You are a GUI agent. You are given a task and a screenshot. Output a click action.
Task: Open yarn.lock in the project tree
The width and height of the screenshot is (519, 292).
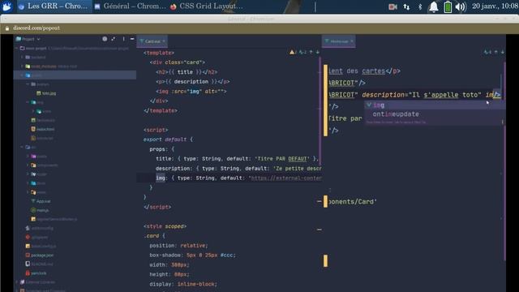36,273
